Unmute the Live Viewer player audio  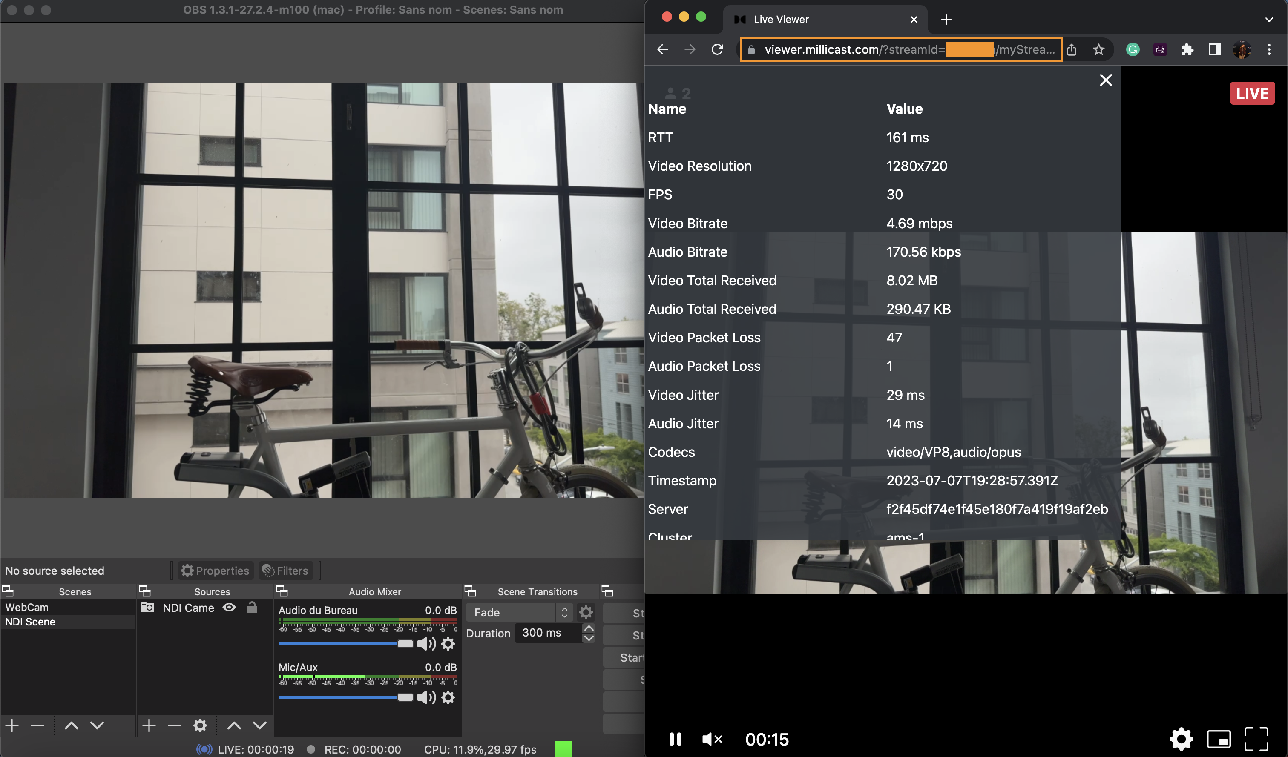[711, 739]
